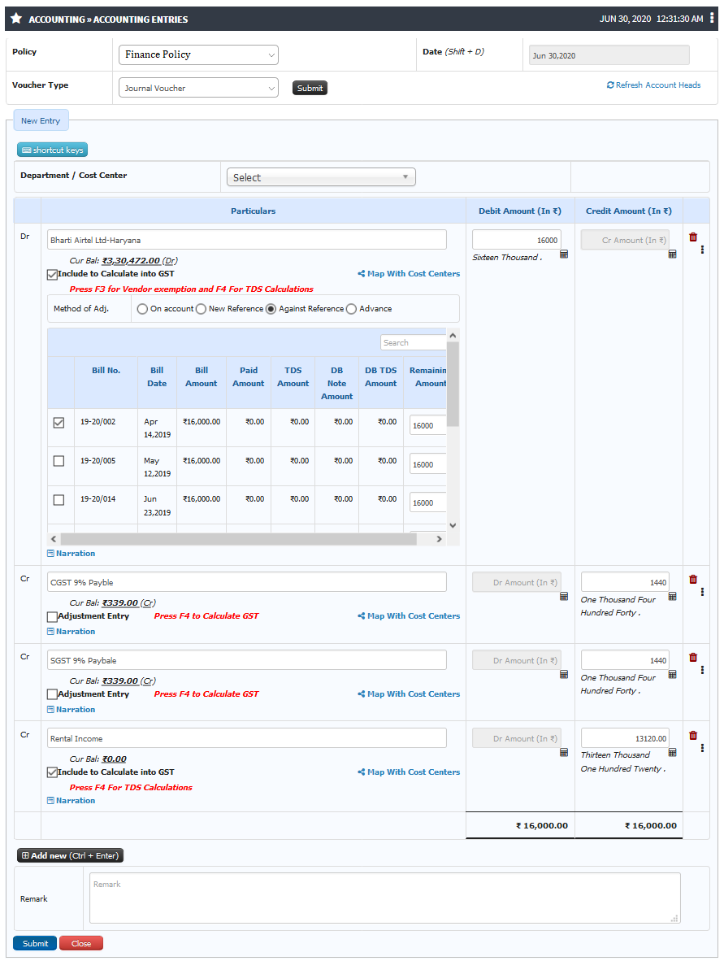Open calculator for Rental Income debit amount
This screenshot has width=724, height=961.
564,753
